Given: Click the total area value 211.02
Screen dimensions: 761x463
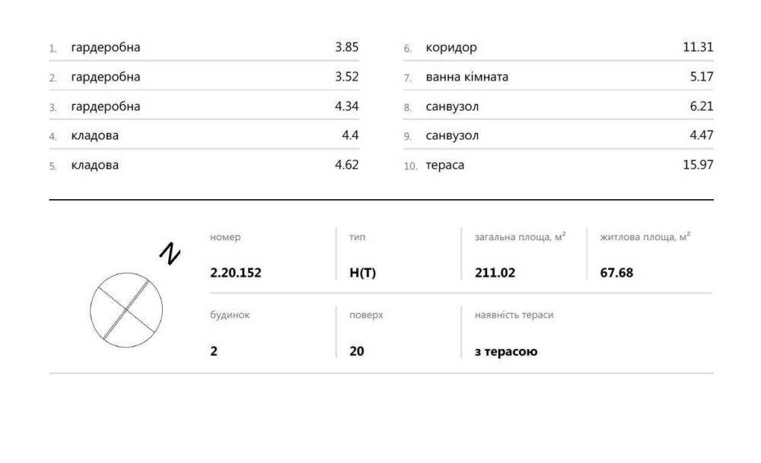Looking at the screenshot, I should click(x=495, y=273).
